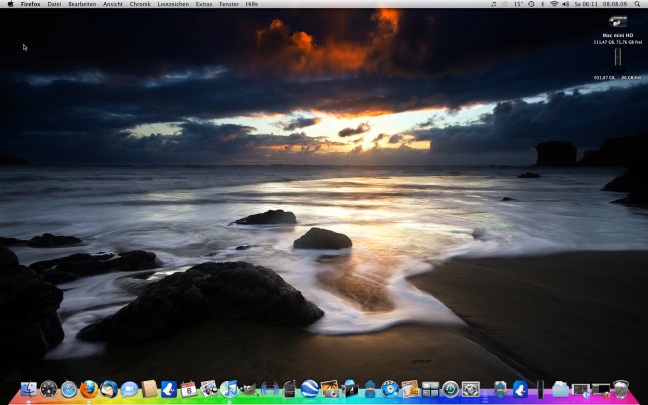The width and height of the screenshot is (648, 405).
Task: Open the Wi-Fi status menu
Action: 554,4
